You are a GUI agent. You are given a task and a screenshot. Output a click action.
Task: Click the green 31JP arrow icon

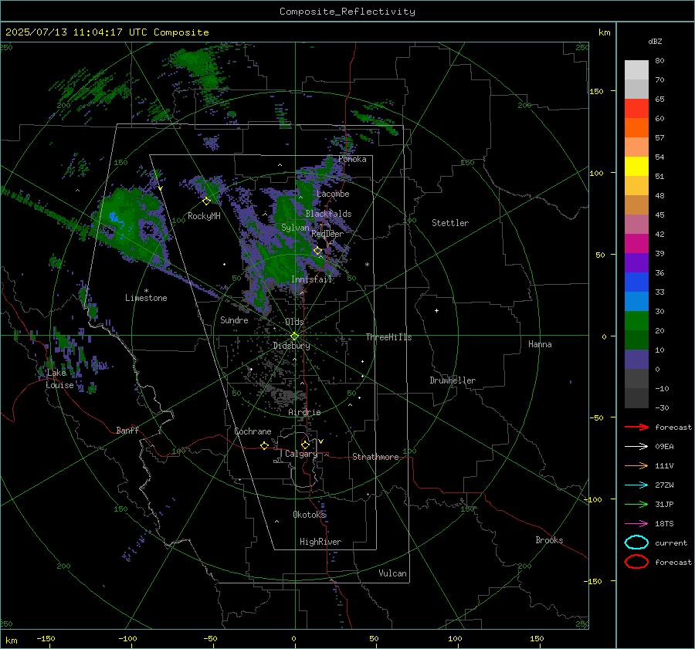pyautogui.click(x=636, y=504)
